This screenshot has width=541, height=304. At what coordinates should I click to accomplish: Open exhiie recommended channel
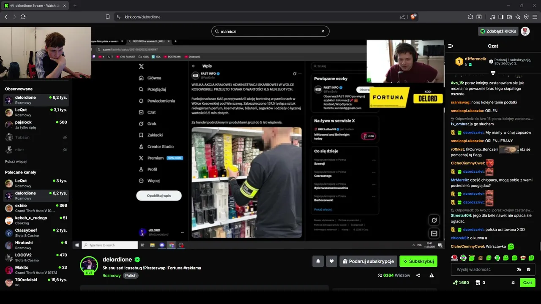click(36, 208)
